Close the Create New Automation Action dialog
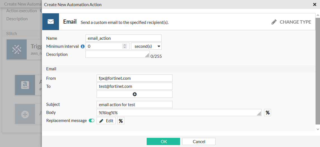 pos(315,4)
